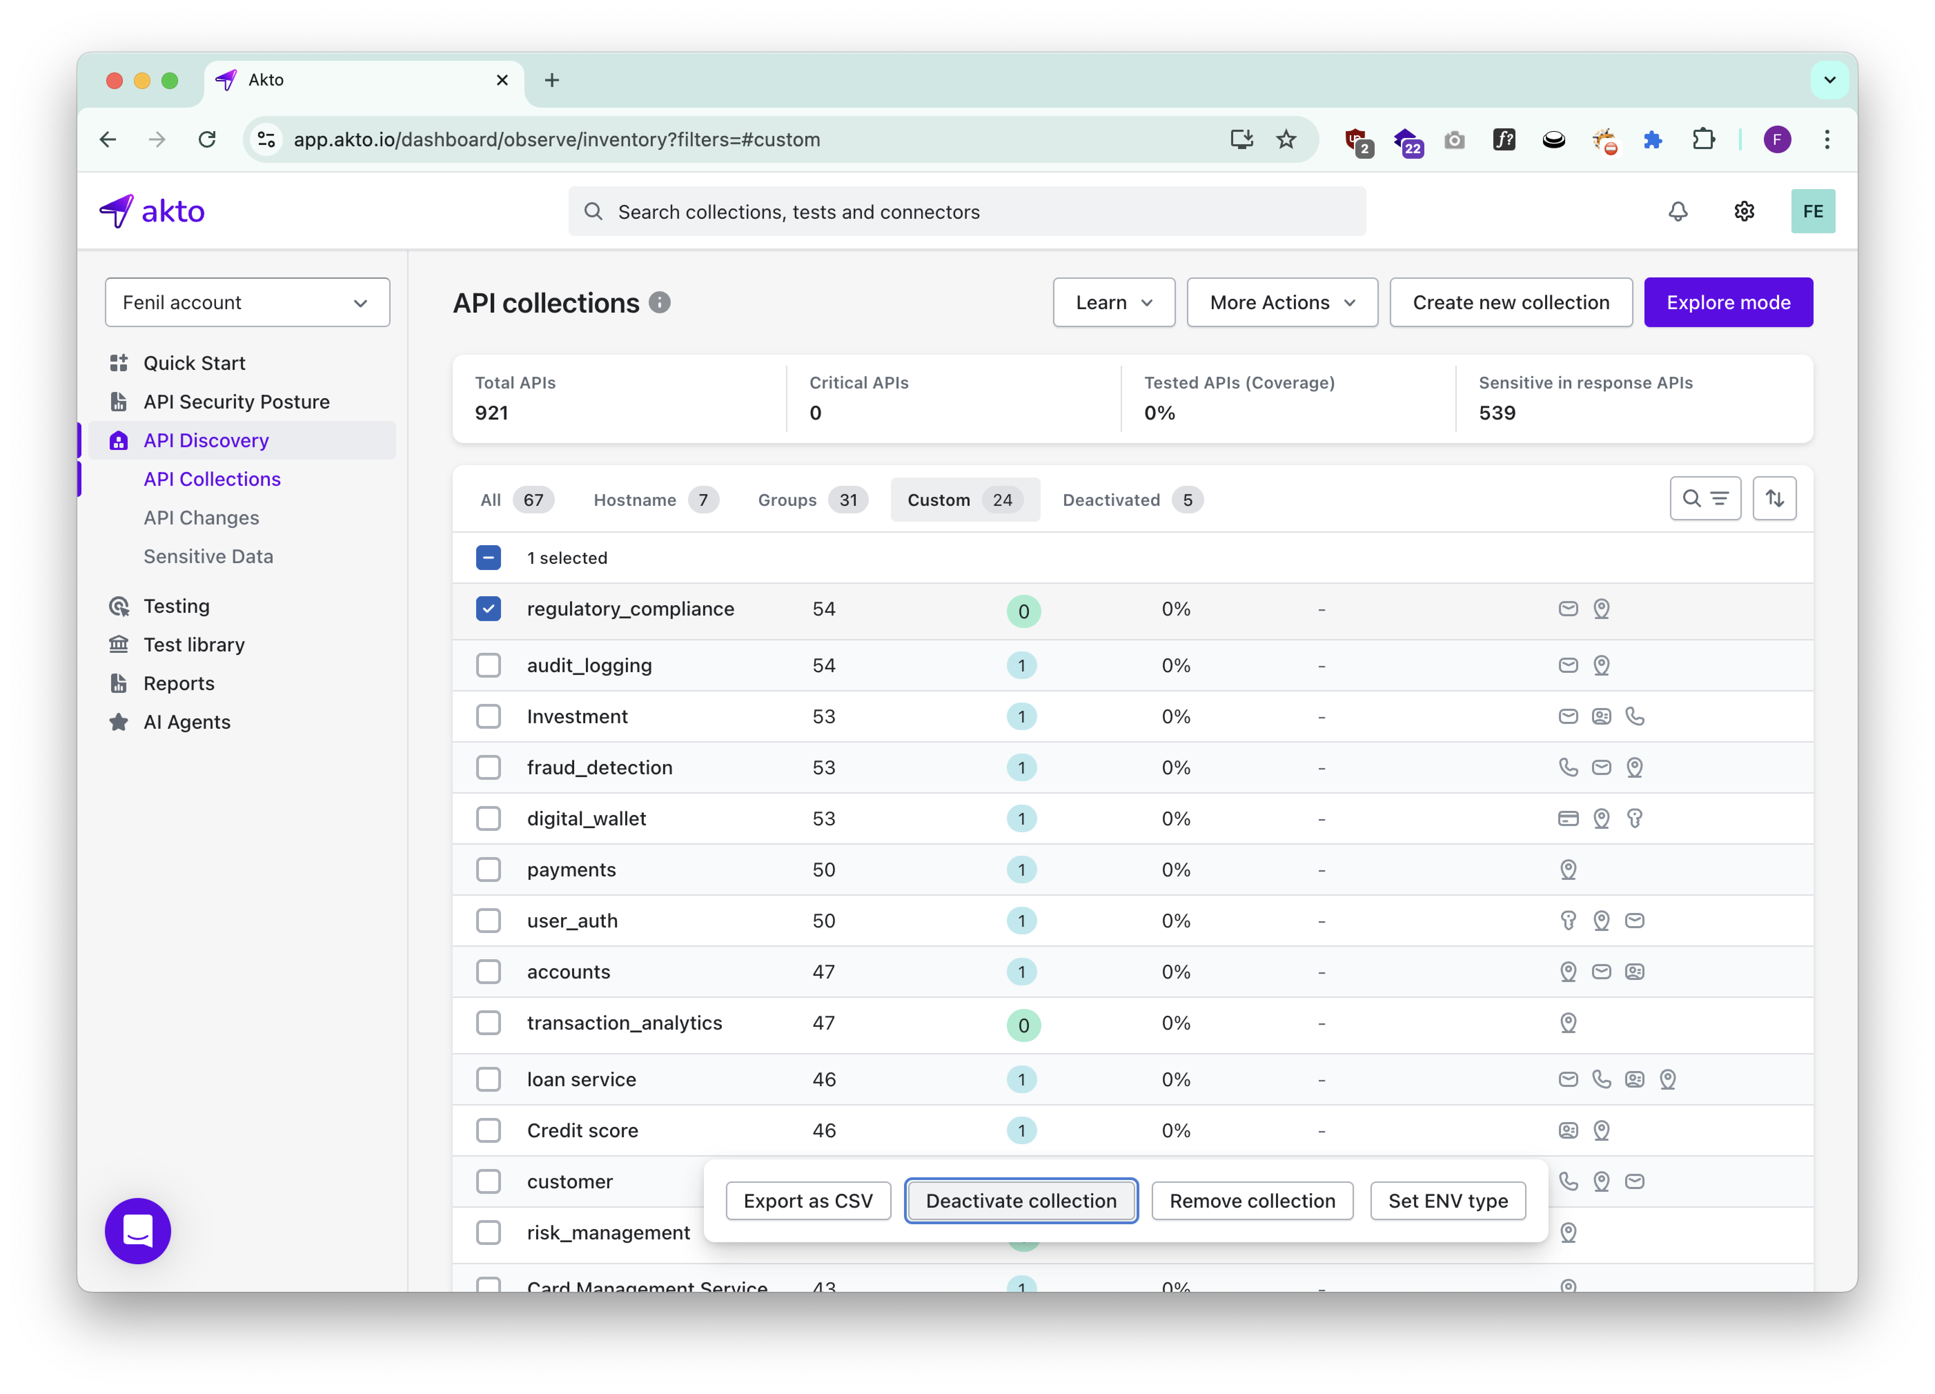The image size is (1935, 1394).
Task: Open the settings gear icon
Action: (x=1744, y=212)
